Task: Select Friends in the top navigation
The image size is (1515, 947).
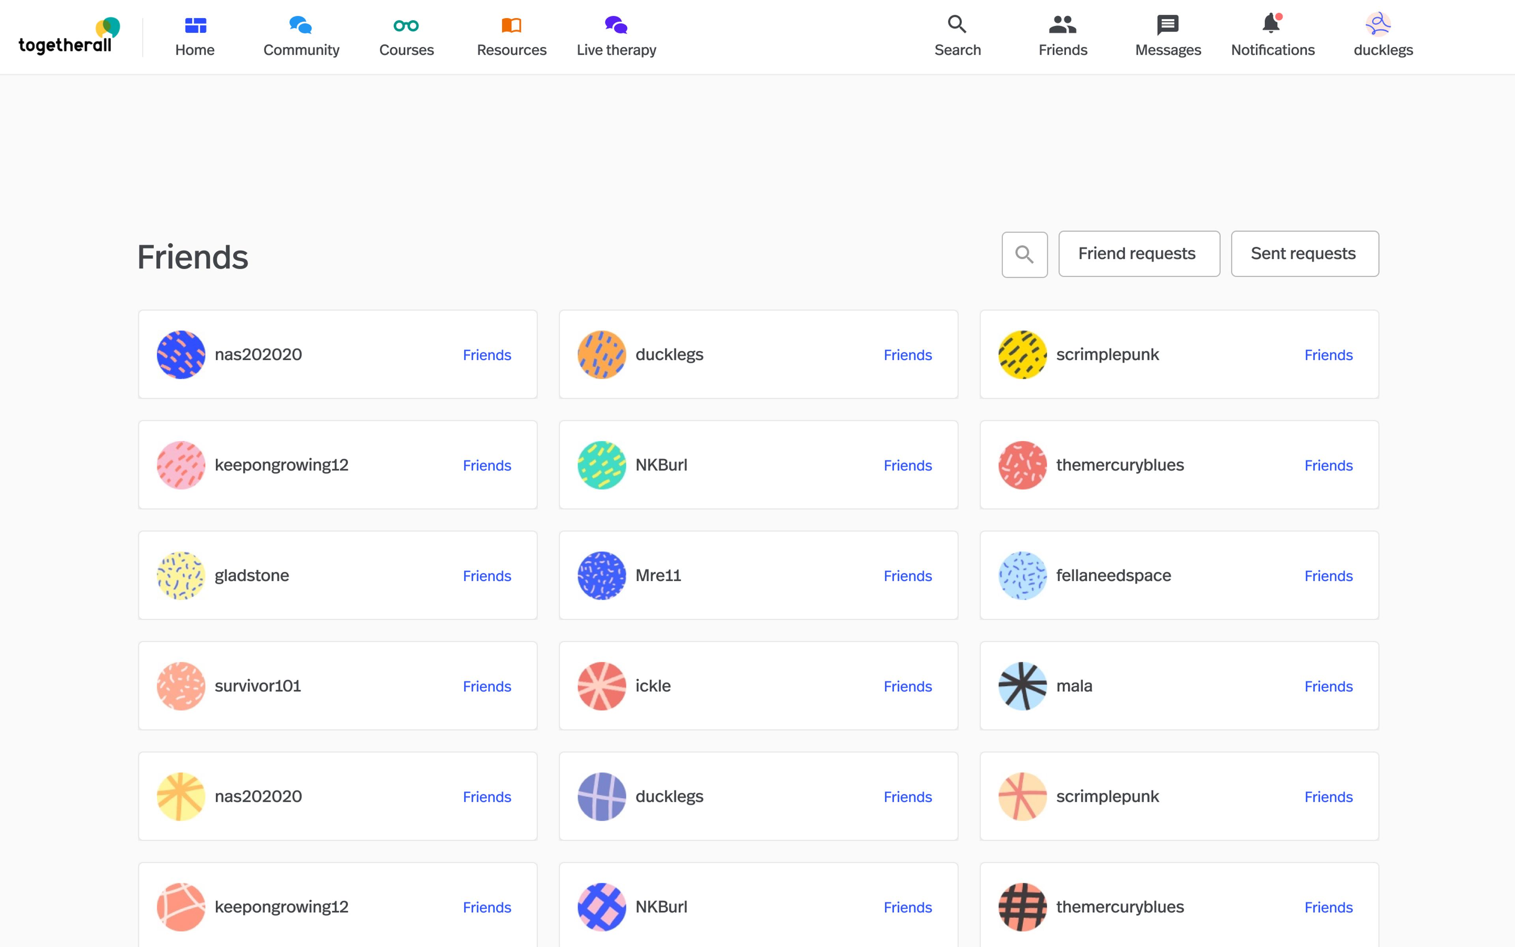Action: tap(1062, 36)
